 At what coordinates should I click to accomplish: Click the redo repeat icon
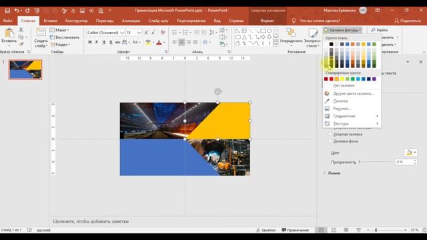[x=27, y=11]
